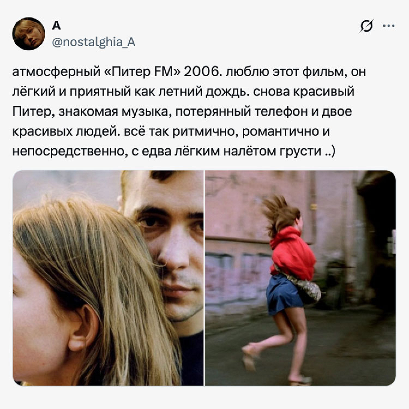The width and height of the screenshot is (409, 409).
Task: Click the "..)" smiley ending the tweet
Action: click(329, 152)
